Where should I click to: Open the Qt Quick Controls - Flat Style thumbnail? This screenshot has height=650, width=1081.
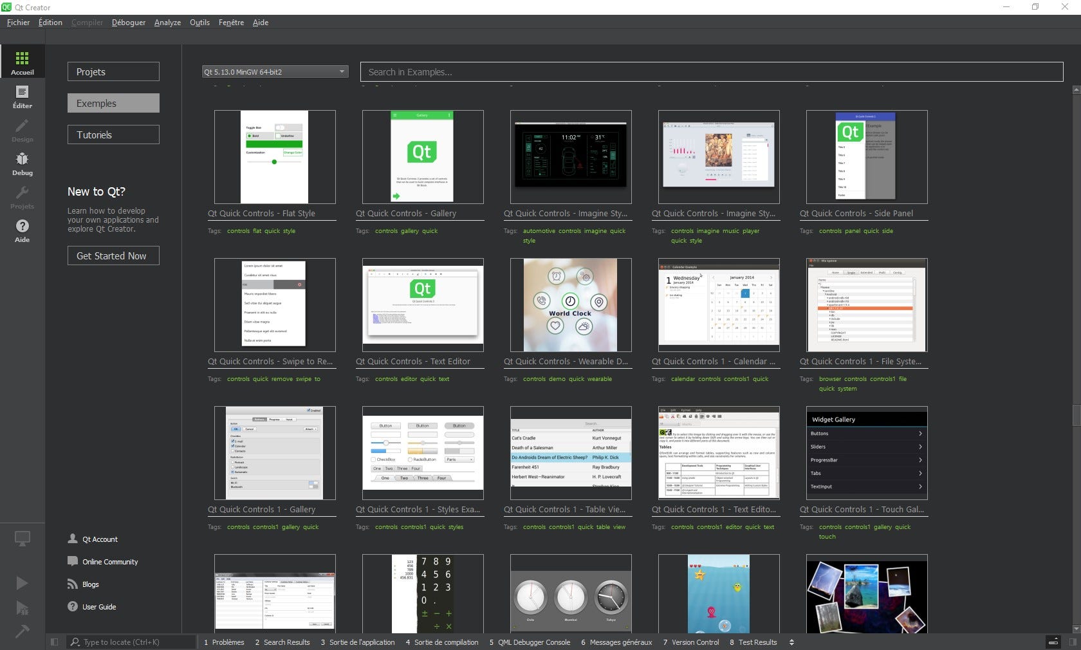[275, 157]
